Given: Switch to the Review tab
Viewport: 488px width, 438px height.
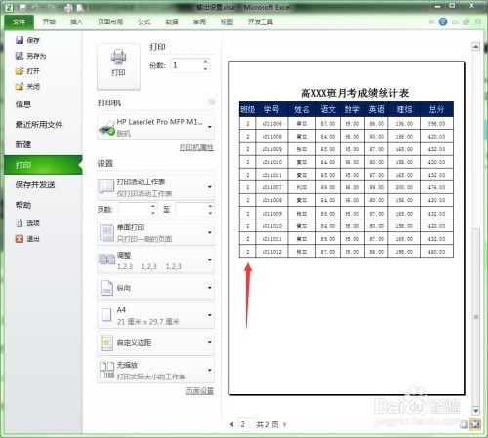Looking at the screenshot, I should click(x=199, y=21).
